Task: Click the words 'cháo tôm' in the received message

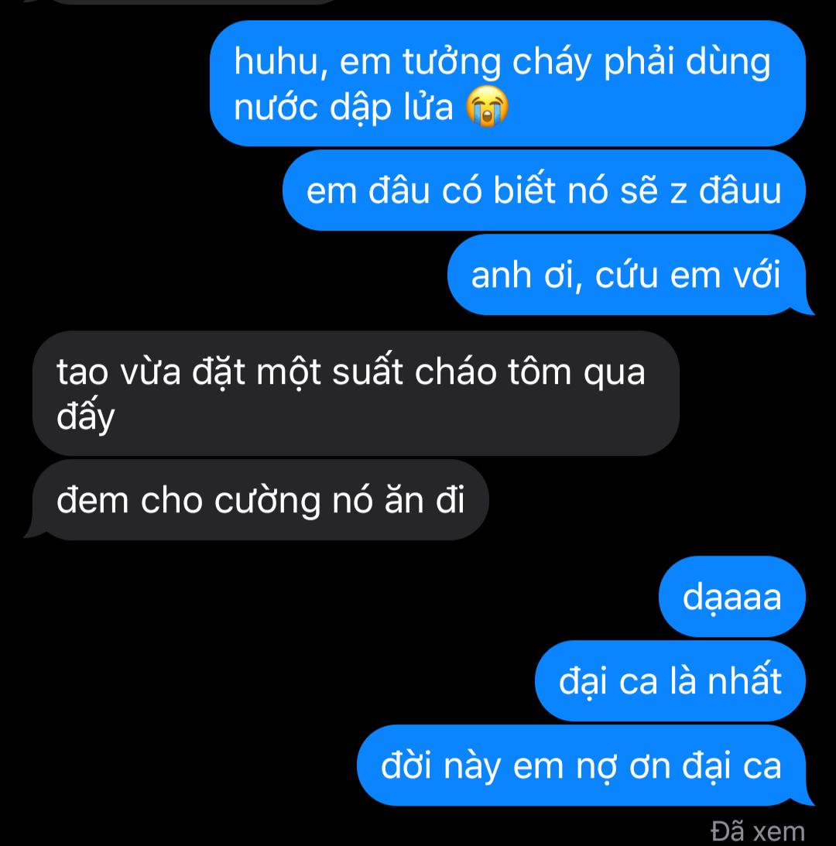Action: point(493,372)
